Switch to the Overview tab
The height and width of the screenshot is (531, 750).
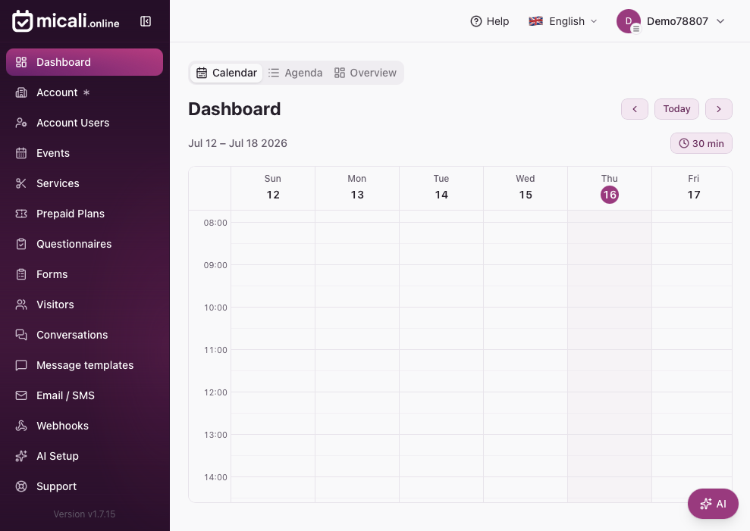point(366,73)
